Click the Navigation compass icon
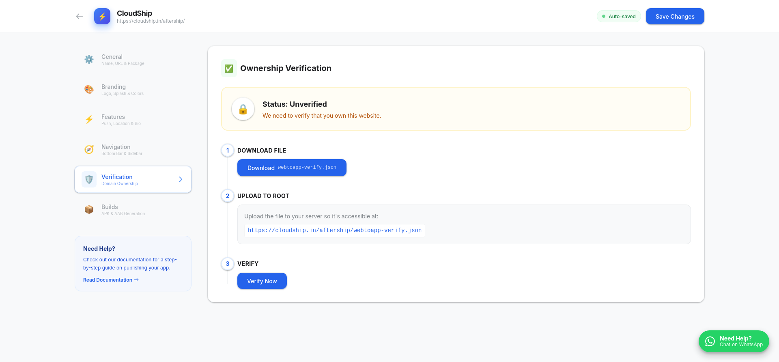779x362 pixels. pyautogui.click(x=89, y=149)
